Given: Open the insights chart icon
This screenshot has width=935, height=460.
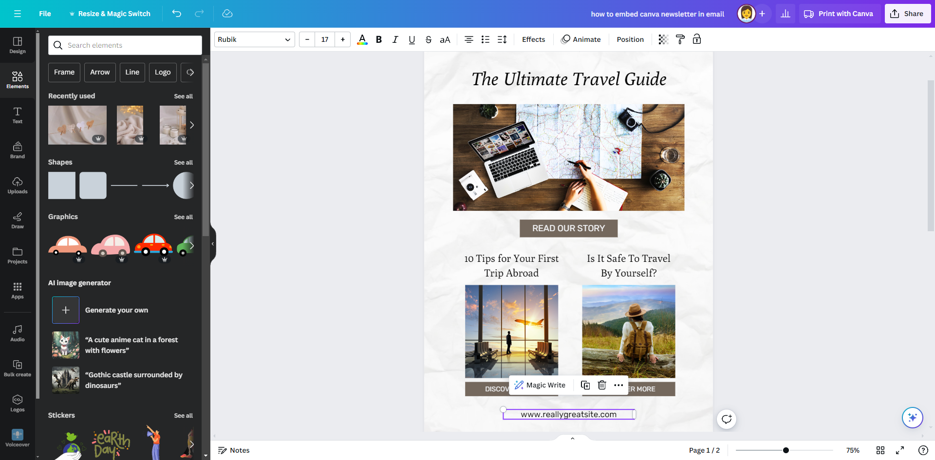Looking at the screenshot, I should coord(785,14).
